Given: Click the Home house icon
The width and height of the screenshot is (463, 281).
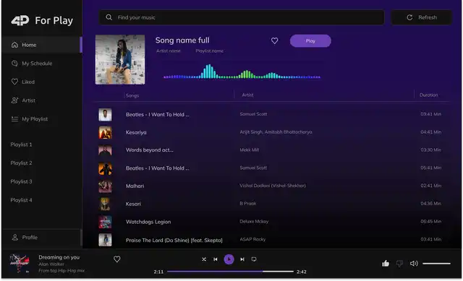Looking at the screenshot, I should click(x=14, y=45).
